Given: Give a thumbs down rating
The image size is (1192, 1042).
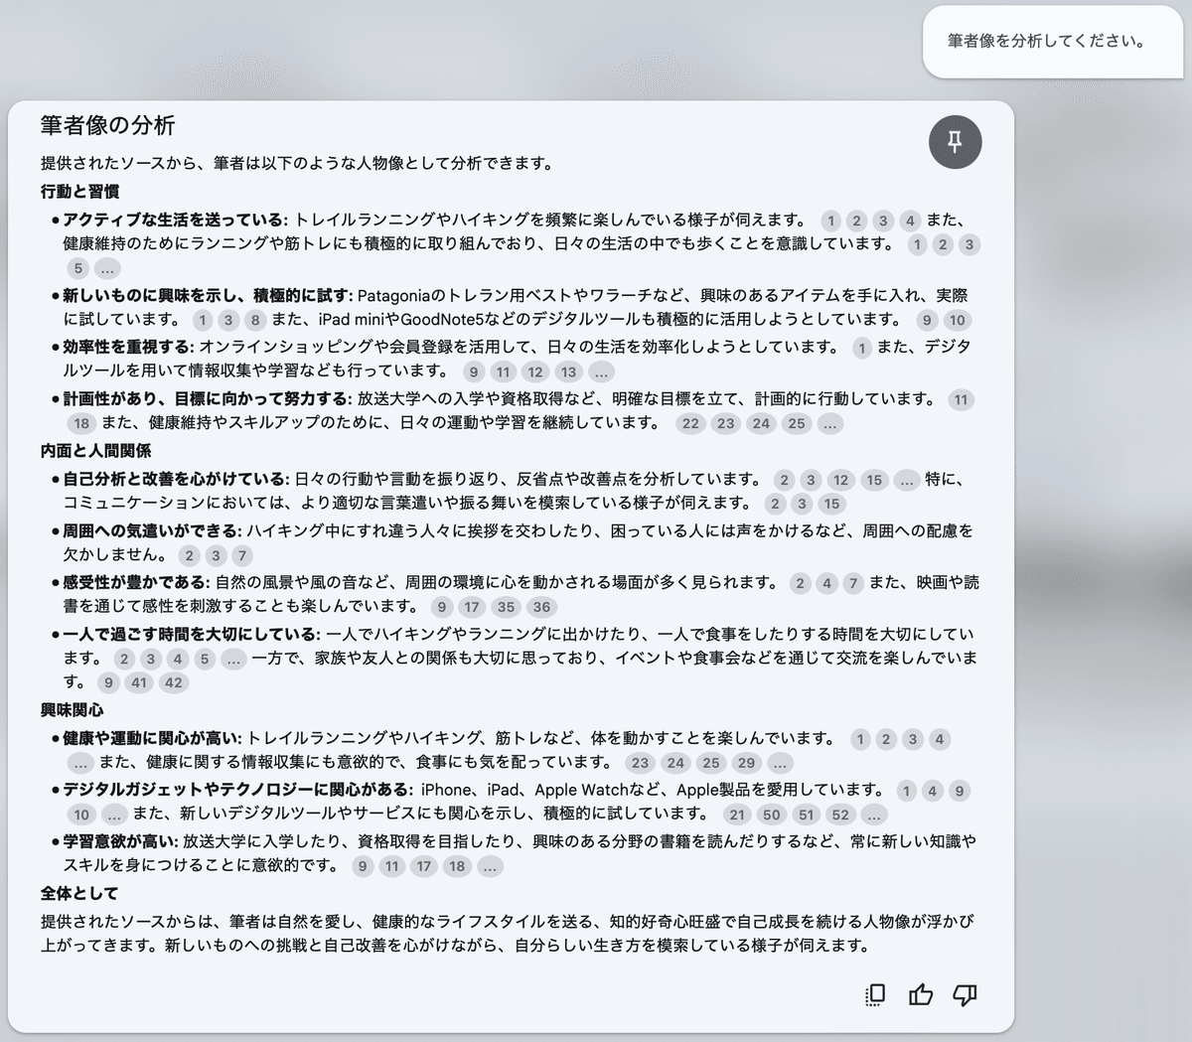Looking at the screenshot, I should [966, 993].
